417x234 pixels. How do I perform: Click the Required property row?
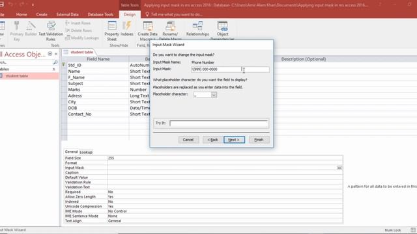click(x=203, y=192)
